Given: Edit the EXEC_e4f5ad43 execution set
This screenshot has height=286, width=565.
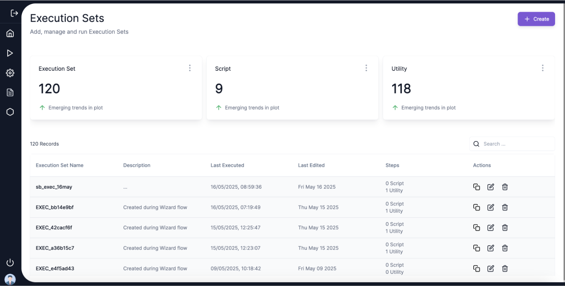Looking at the screenshot, I should click(x=490, y=268).
